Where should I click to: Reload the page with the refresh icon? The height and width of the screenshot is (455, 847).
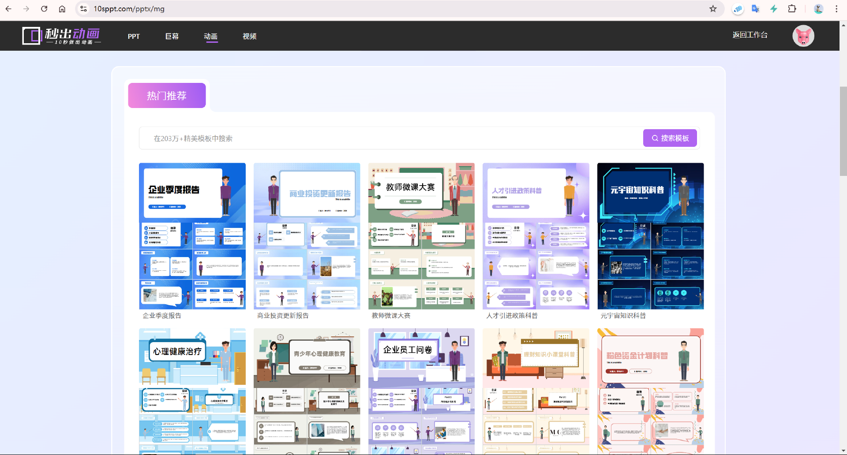click(44, 9)
